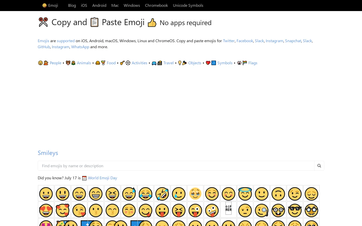Select the face with monocle emoji
The height and width of the screenshot is (226, 362).
(x=262, y=210)
